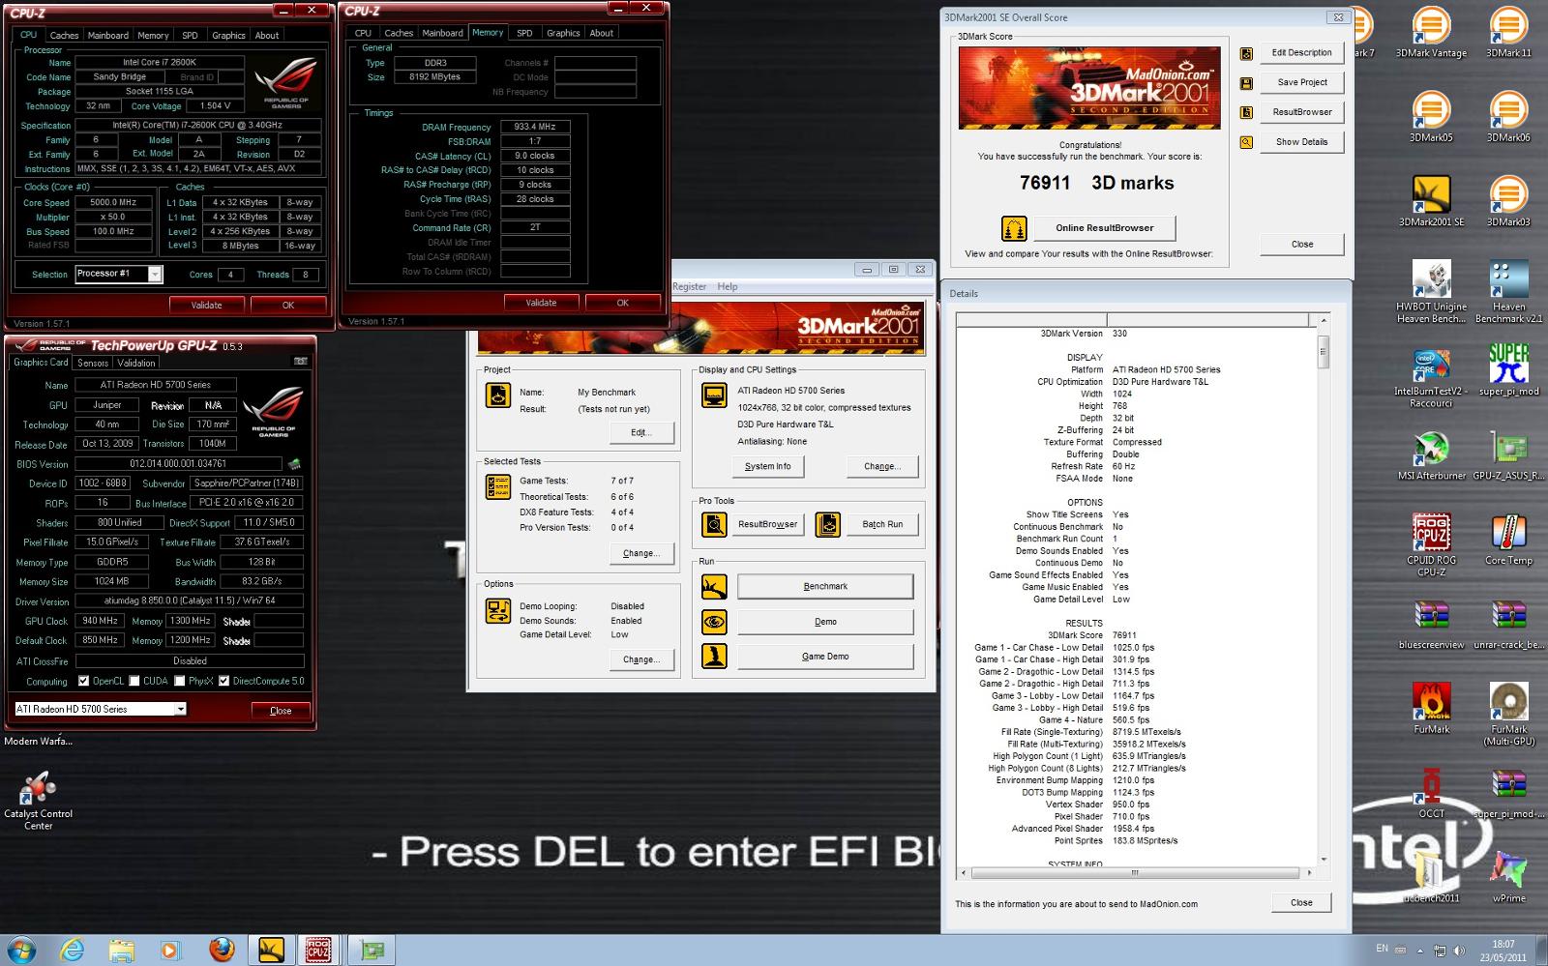The height and width of the screenshot is (966, 1548).
Task: Click the Game Demo button
Action: click(825, 657)
